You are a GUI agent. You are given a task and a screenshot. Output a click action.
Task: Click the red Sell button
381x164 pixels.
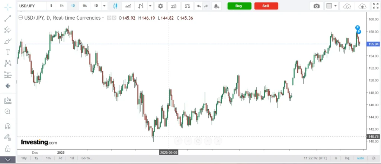point(266,6)
